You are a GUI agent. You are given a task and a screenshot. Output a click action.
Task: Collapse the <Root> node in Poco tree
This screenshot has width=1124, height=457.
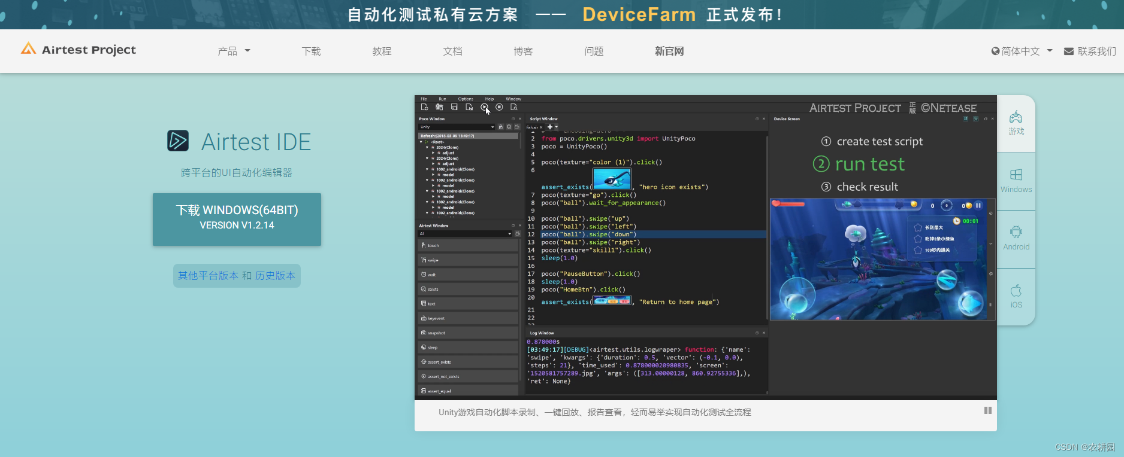tap(421, 142)
